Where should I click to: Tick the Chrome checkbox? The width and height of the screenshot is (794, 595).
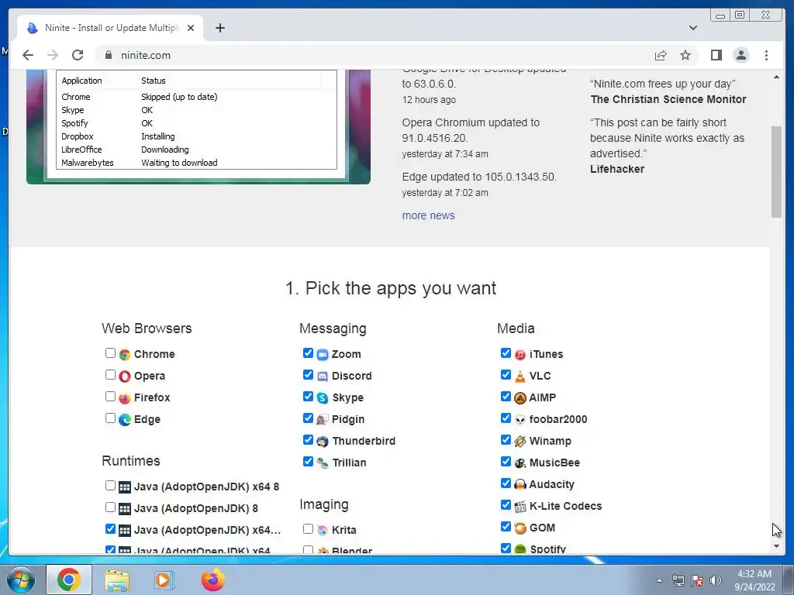click(110, 353)
